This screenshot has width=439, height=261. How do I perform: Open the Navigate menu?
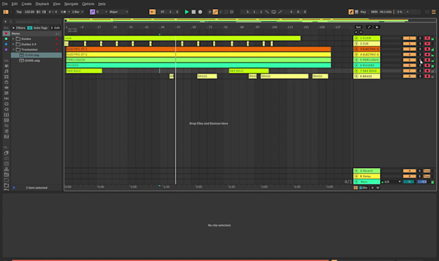[x=71, y=4]
